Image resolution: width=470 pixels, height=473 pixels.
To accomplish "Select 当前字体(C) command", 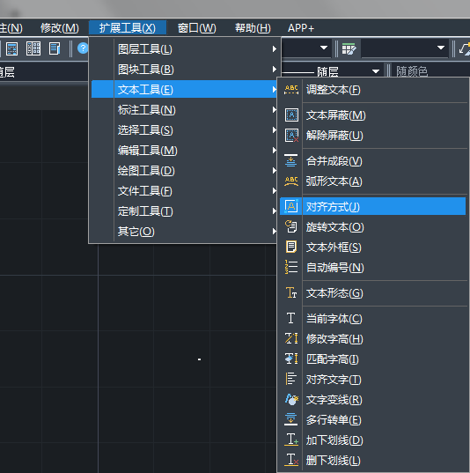I will coord(373,318).
